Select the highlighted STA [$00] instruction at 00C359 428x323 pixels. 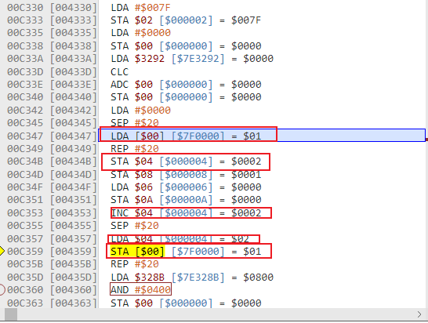138,251
